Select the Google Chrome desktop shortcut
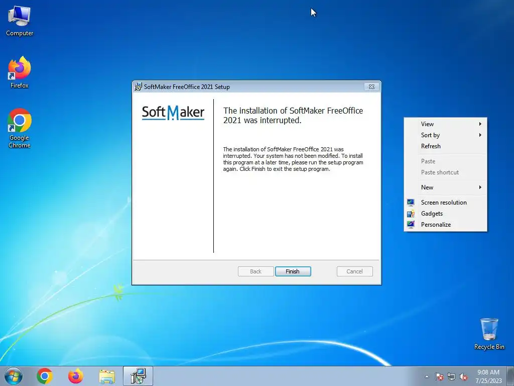Image resolution: width=514 pixels, height=386 pixels. [x=20, y=128]
